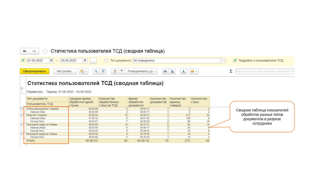Collapse the report header parameters group
The height and width of the screenshot is (194, 315).
click(22, 88)
